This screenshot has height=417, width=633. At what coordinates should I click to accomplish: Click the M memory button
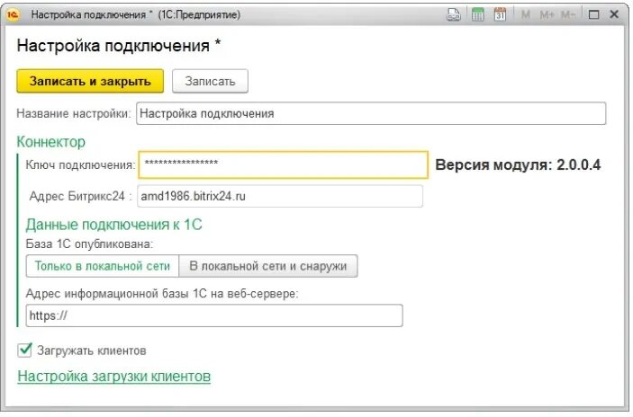pos(526,15)
